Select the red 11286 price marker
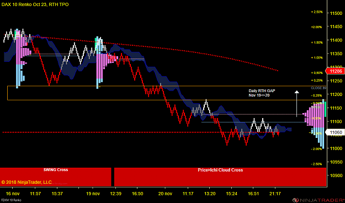Image resolution: width=345 pixels, height=203 pixels. click(x=335, y=71)
